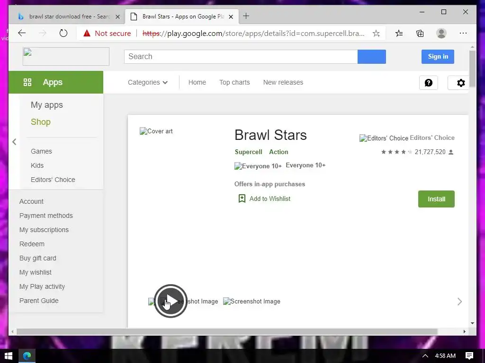The image size is (485, 363).
Task: Click the Add to Wishlist bookmark icon
Action: 242,199
